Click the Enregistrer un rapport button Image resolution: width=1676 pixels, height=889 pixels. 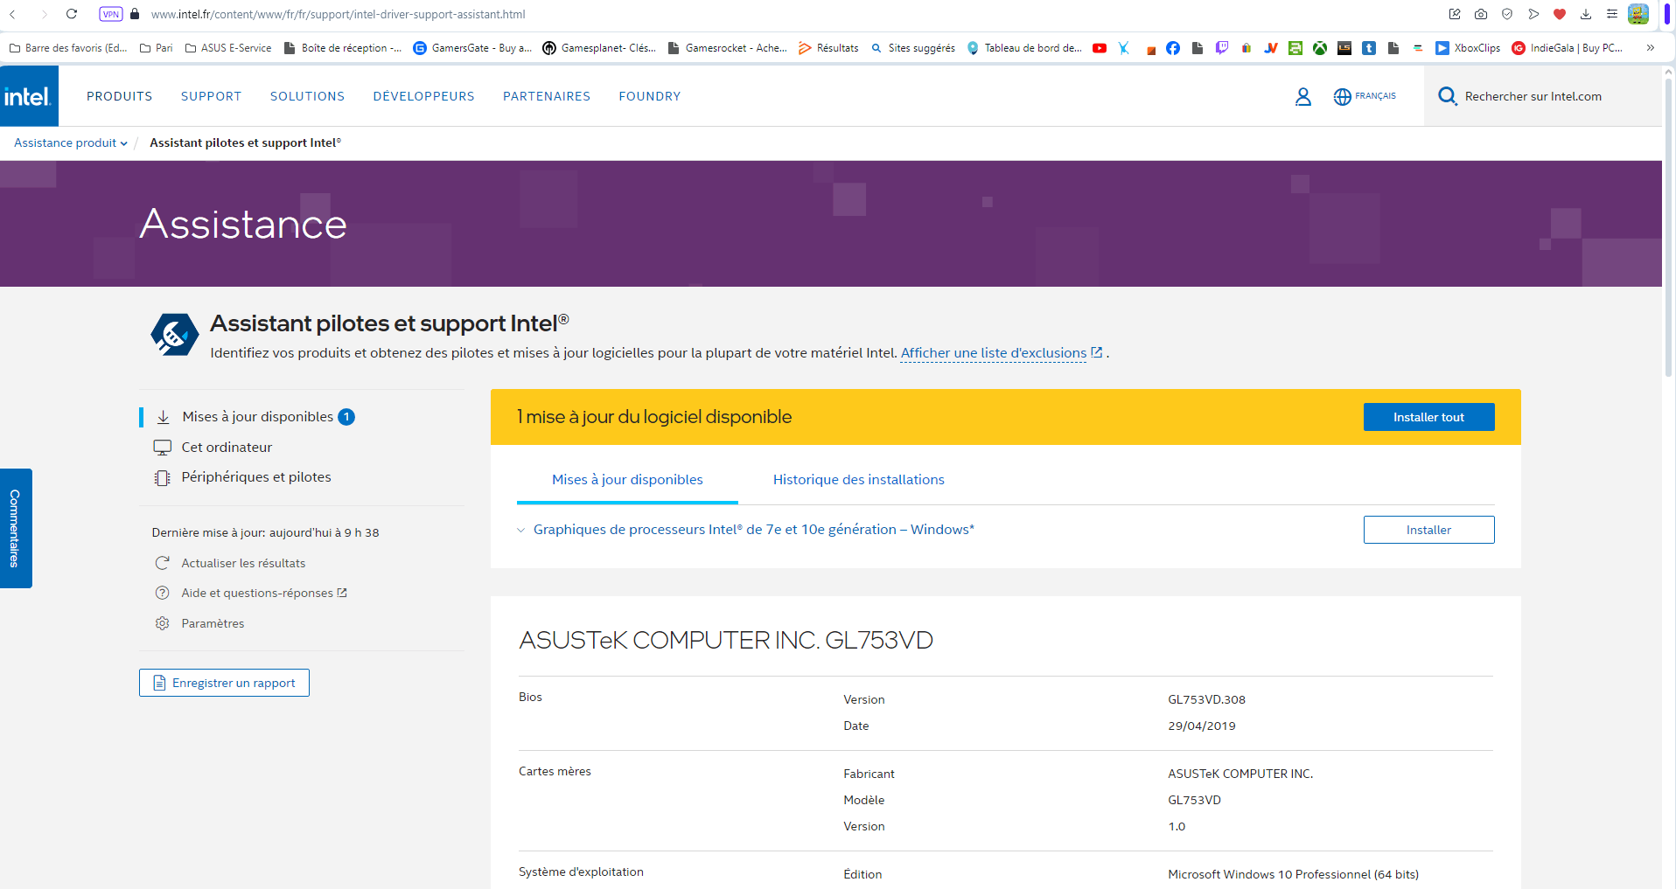coord(224,683)
